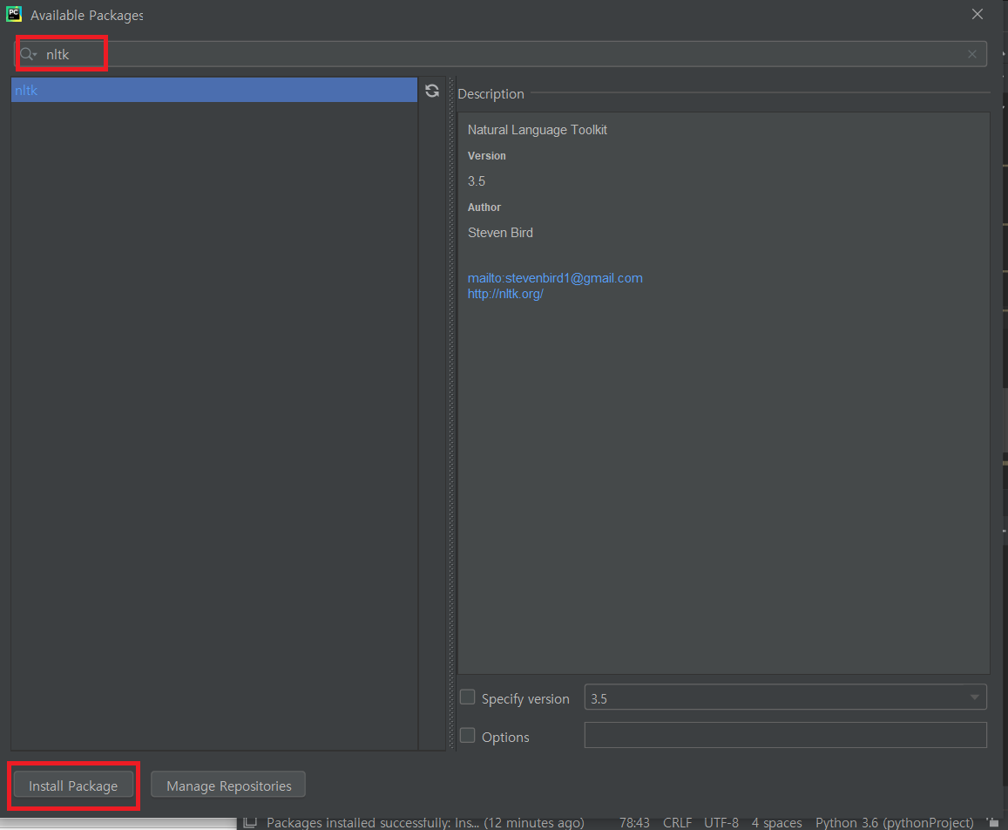Click the version value 3.5 in description

477,181
